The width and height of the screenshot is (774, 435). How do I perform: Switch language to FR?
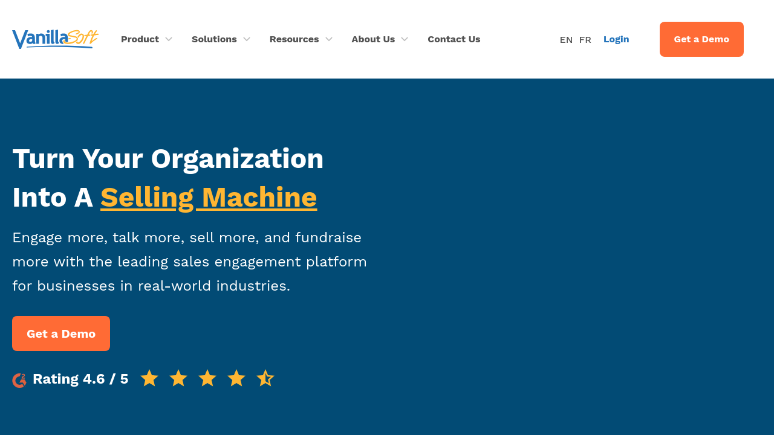pyautogui.click(x=585, y=40)
